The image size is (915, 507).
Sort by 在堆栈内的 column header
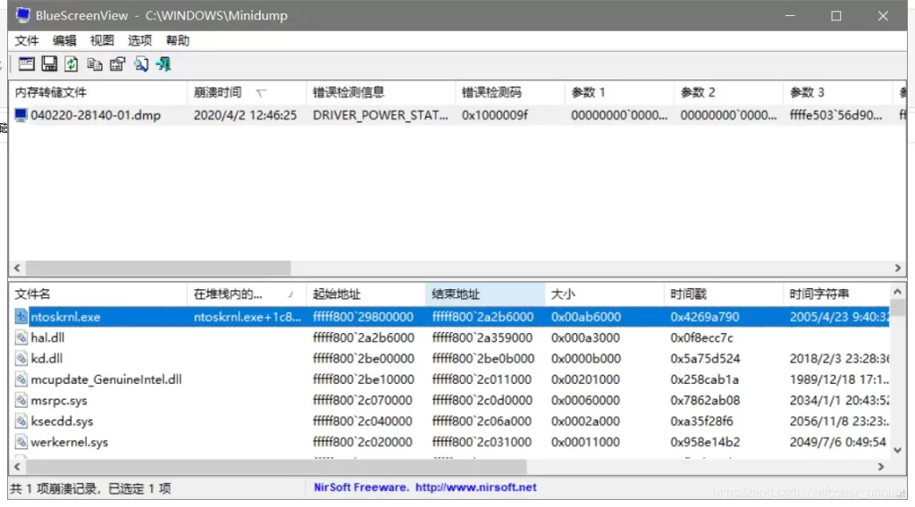pyautogui.click(x=247, y=295)
